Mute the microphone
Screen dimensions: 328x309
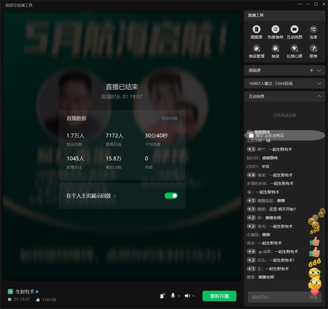point(173,295)
